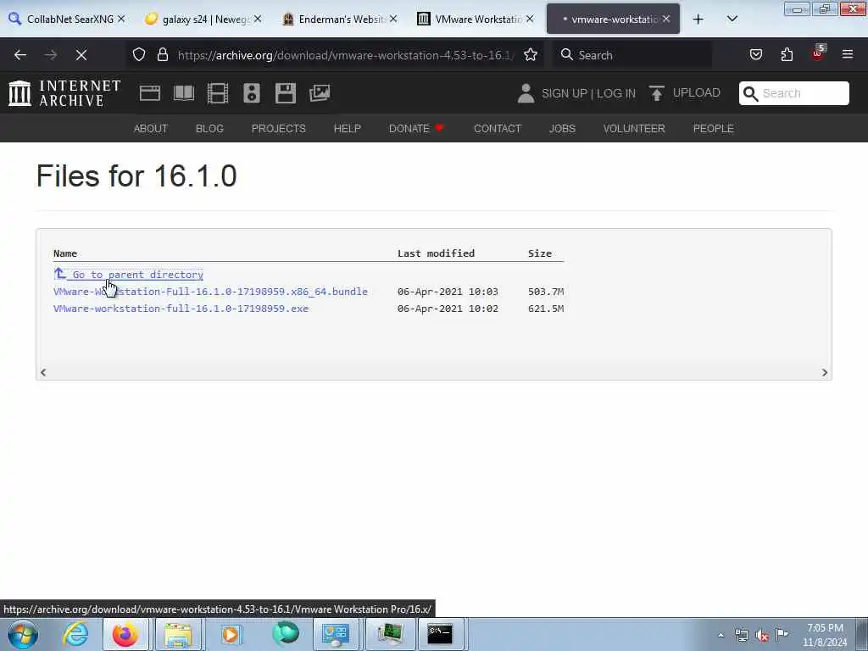This screenshot has height=651, width=868.
Task: Open the Pocket save icon
Action: (755, 55)
